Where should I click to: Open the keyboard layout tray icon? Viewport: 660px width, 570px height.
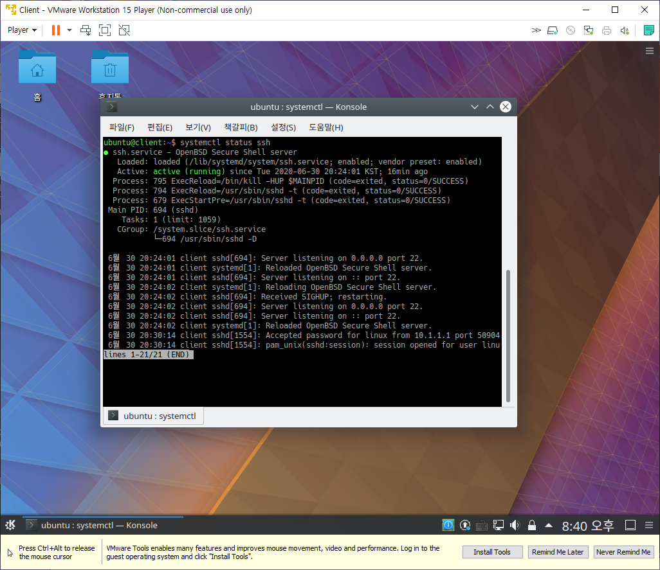click(x=482, y=526)
